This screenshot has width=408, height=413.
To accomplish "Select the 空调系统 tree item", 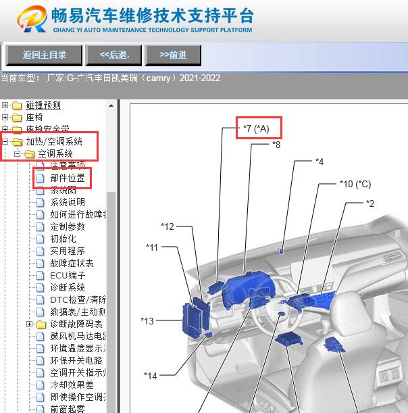I will click(x=55, y=153).
